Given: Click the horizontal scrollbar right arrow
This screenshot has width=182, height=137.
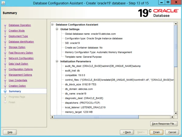Looking at the screenshot, I should pyautogui.click(x=172, y=117).
